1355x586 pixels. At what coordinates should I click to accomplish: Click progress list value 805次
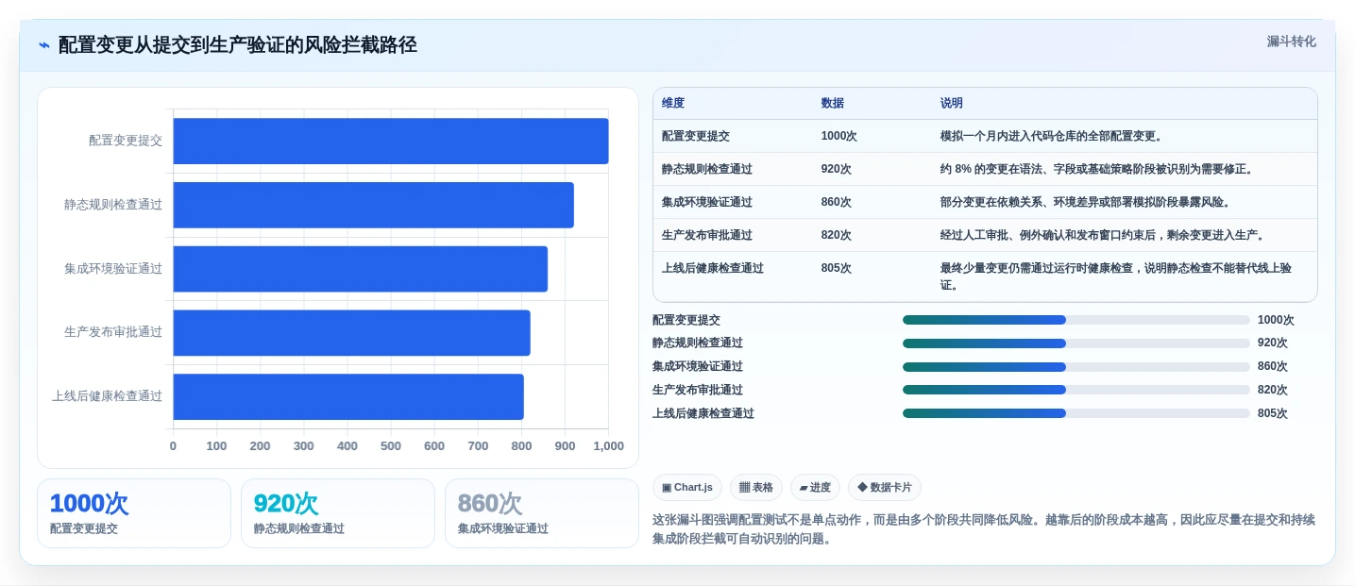(1273, 413)
